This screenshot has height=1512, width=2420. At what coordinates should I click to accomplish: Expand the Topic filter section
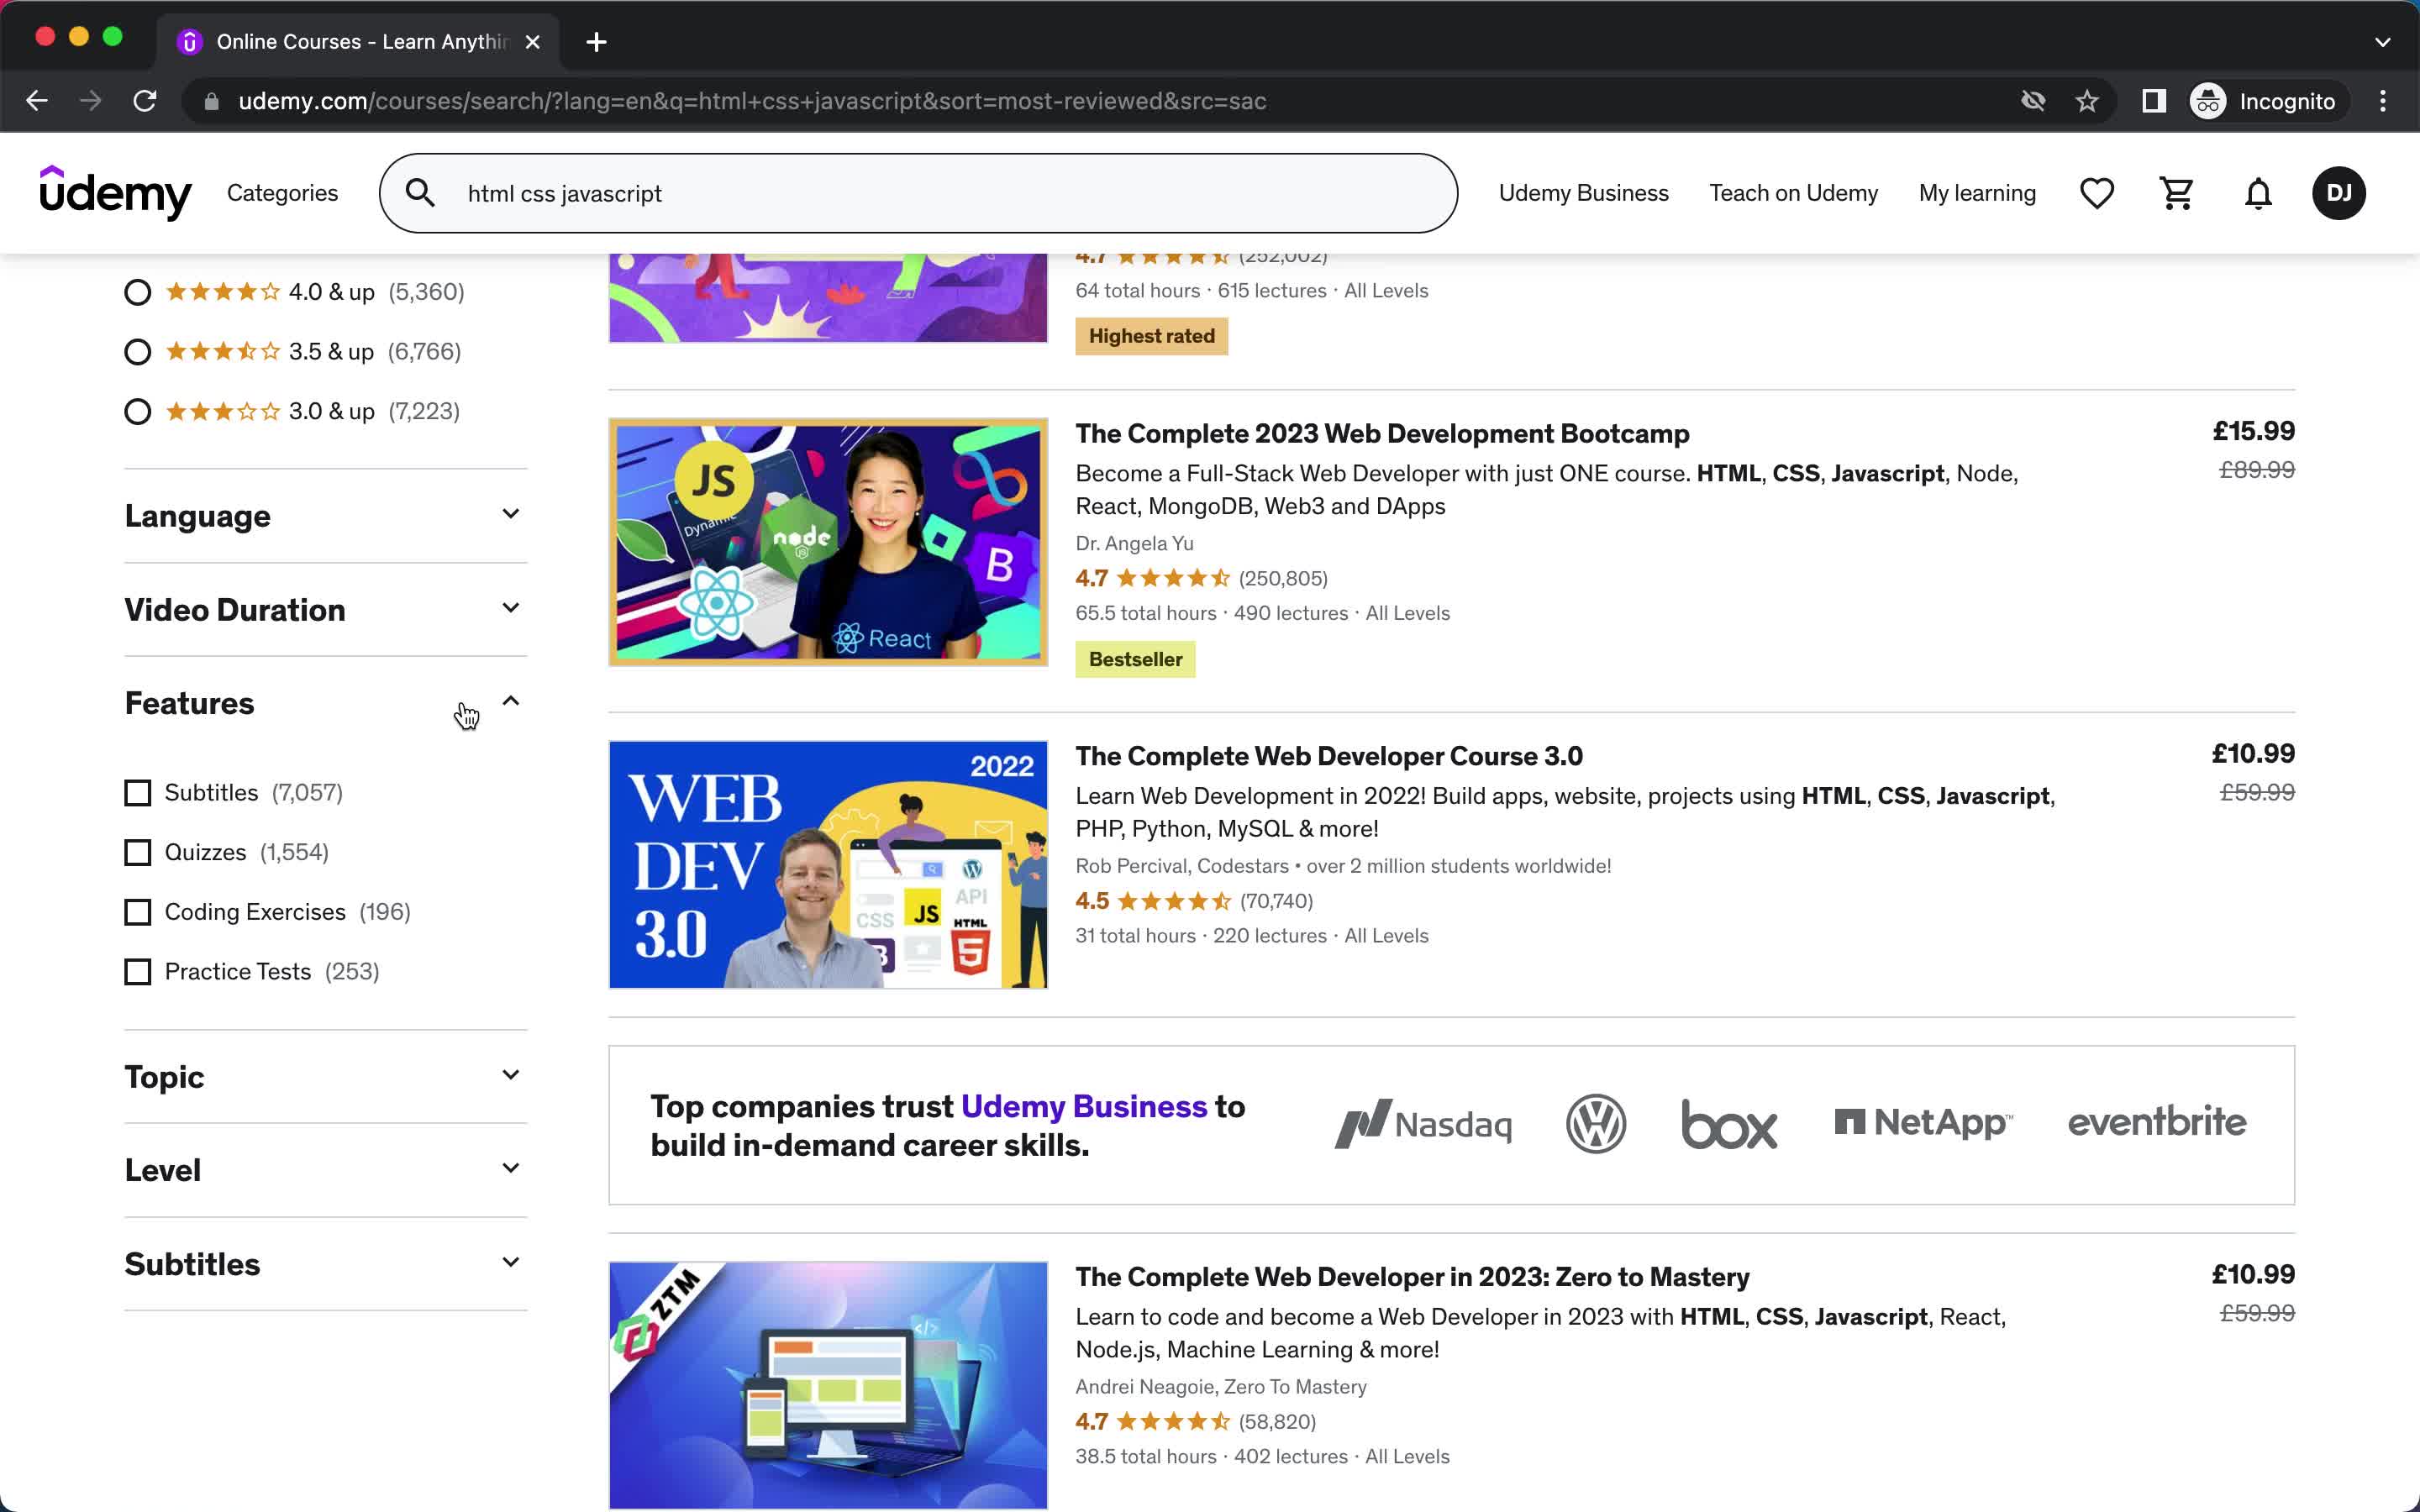point(325,1077)
